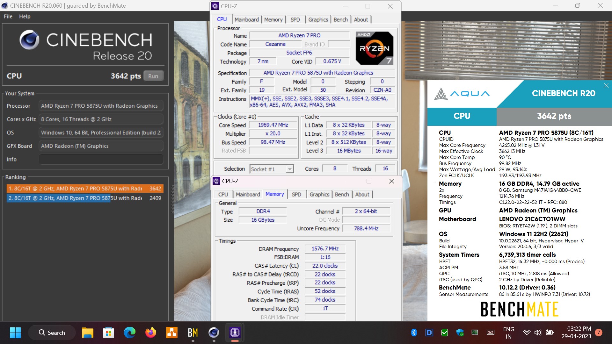
Task: Open the Windows Start menu
Action: [15, 333]
